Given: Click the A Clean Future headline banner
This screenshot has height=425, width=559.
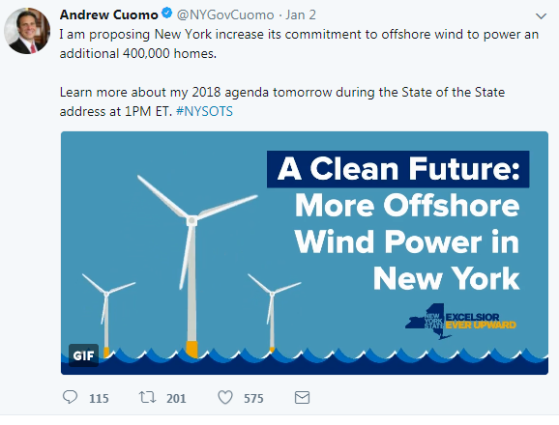Looking at the screenshot, I should click(397, 169).
